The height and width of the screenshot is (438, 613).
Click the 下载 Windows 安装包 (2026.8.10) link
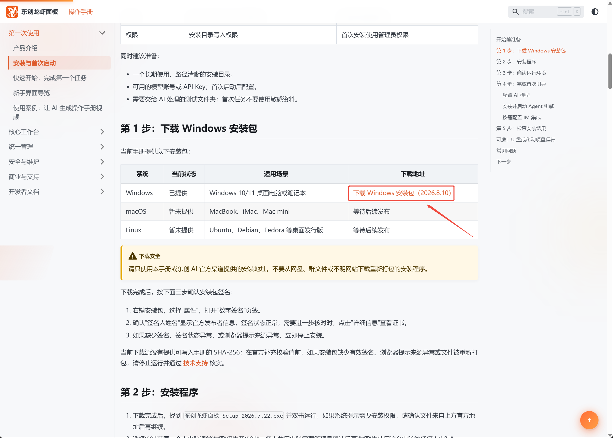tap(402, 193)
